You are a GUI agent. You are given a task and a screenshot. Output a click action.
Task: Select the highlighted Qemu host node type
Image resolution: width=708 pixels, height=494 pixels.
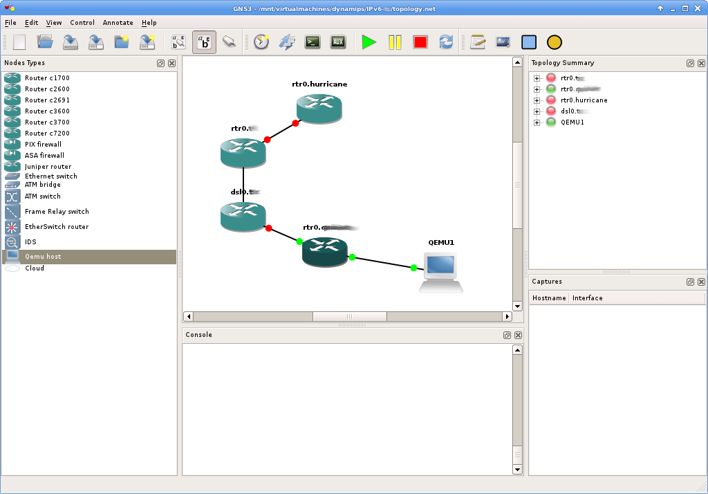(89, 257)
